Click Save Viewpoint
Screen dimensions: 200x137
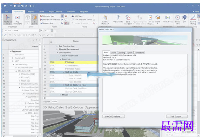128,20
